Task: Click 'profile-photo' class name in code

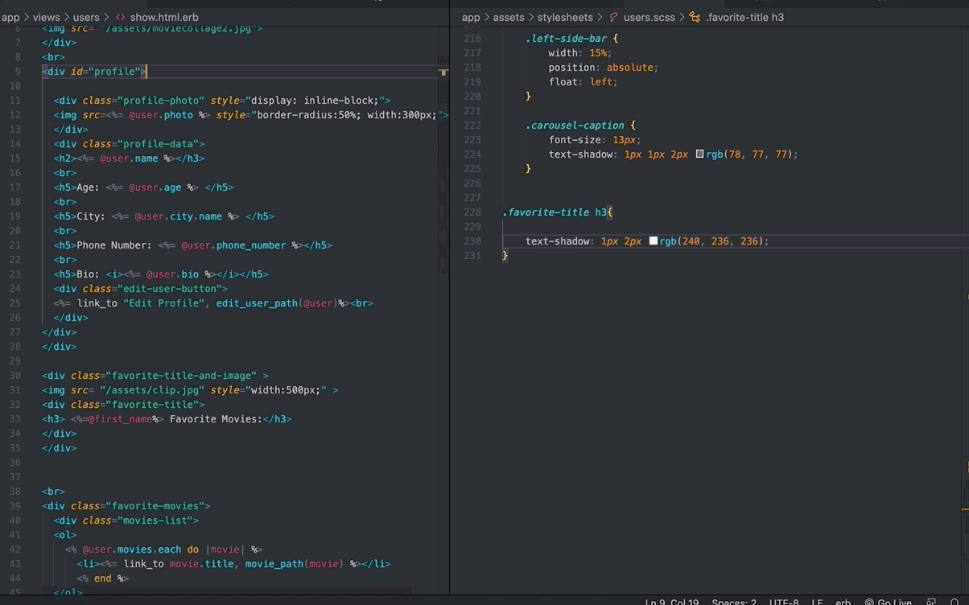Action: point(161,101)
